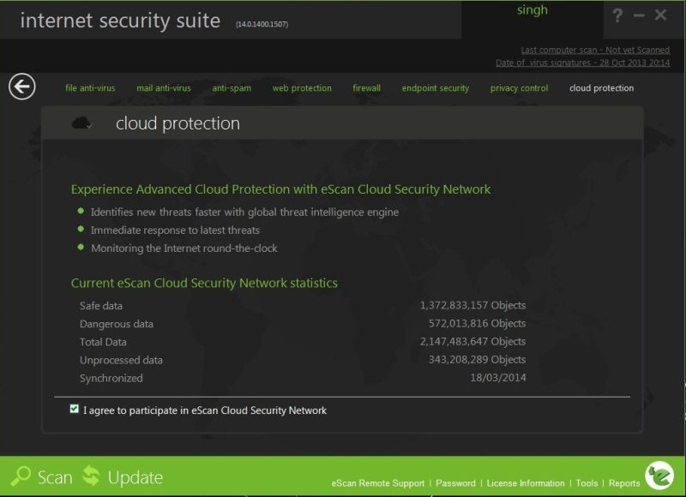Click the cloud icon beside cloud protection heading
This screenshot has height=497, width=686.
point(81,123)
